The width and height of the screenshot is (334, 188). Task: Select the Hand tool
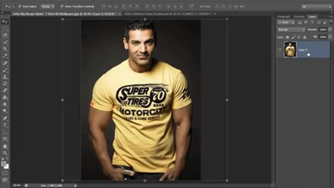point(5,146)
